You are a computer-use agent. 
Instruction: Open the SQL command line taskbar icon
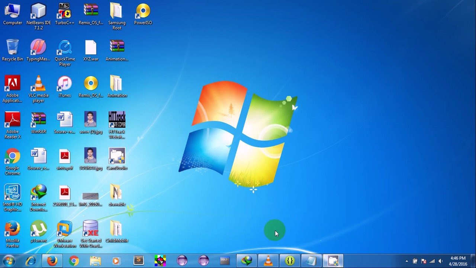coord(225,261)
